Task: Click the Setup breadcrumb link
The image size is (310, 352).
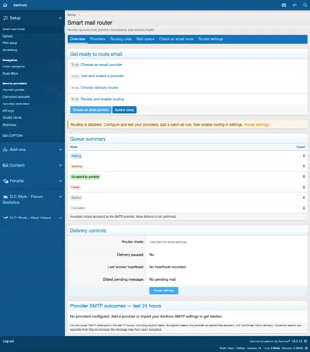Action: coord(72,15)
